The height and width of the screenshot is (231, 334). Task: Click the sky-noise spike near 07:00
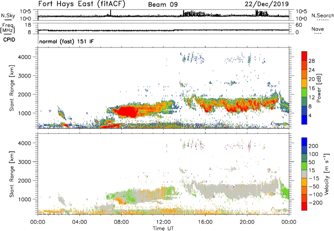coord(111,13)
